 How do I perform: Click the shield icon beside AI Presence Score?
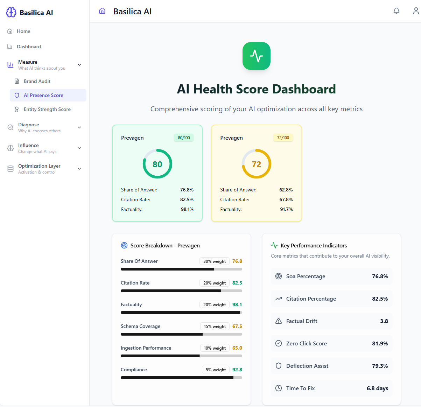[x=17, y=95]
